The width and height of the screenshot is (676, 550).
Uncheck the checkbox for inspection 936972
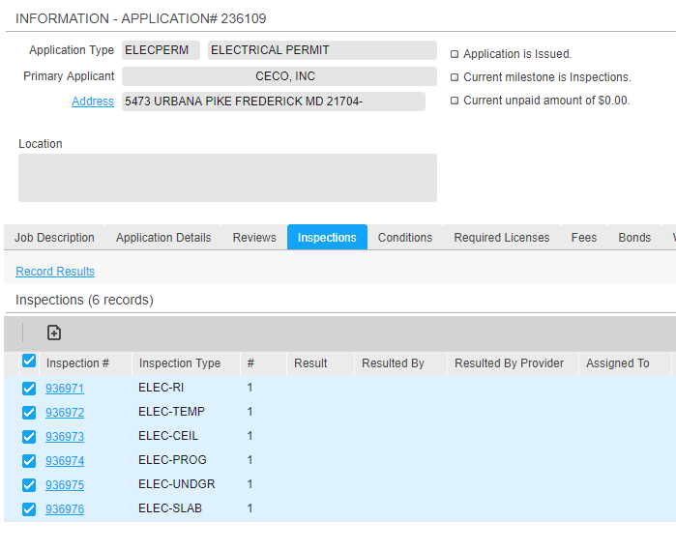click(x=29, y=413)
